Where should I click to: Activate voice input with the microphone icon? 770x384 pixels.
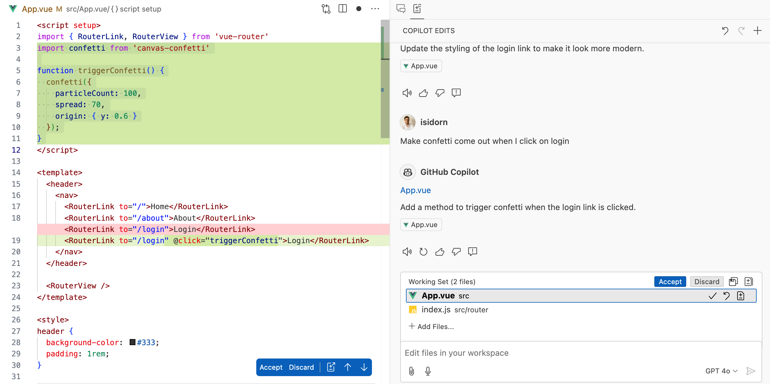click(x=428, y=371)
